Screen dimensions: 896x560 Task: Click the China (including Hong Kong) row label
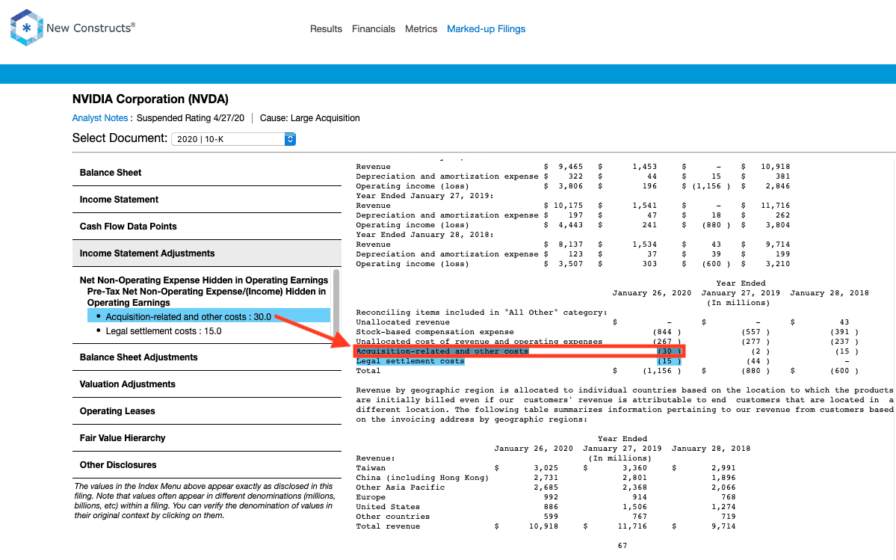422,478
